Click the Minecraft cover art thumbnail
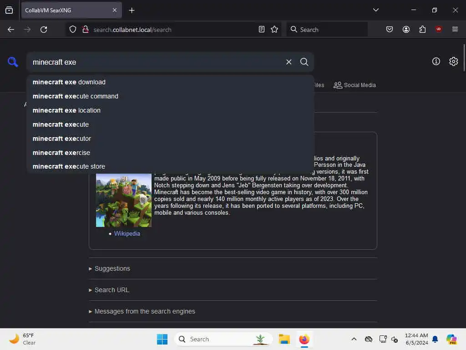This screenshot has width=466, height=350. click(x=124, y=201)
